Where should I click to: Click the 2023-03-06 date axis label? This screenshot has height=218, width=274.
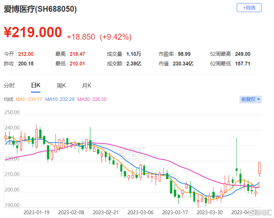click(x=140, y=212)
